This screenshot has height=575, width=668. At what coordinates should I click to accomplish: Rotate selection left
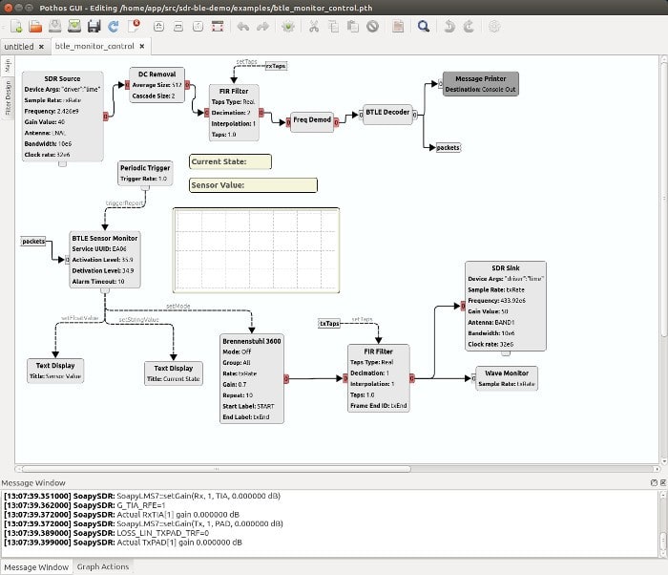(x=449, y=27)
